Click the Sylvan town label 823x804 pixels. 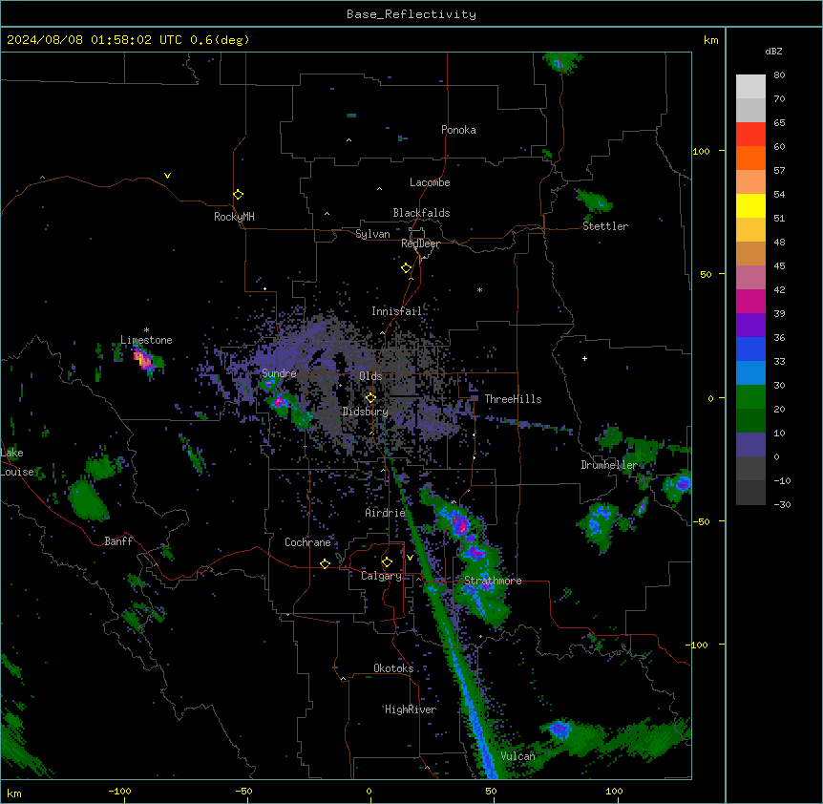(372, 234)
